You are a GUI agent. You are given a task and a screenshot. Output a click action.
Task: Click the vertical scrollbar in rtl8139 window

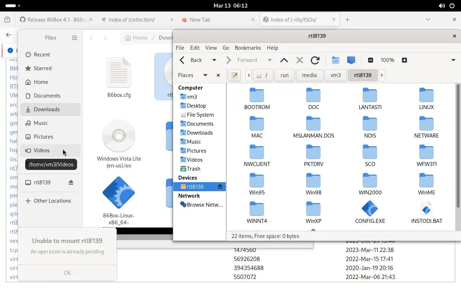(x=458, y=146)
